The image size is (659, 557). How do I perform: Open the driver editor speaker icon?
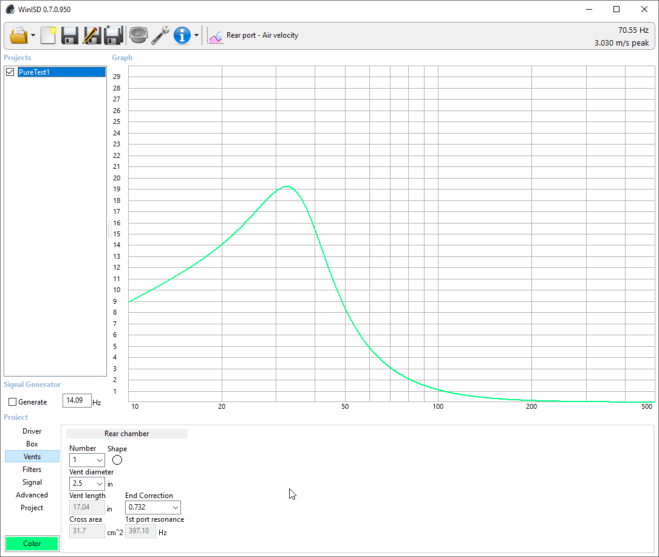pos(138,35)
